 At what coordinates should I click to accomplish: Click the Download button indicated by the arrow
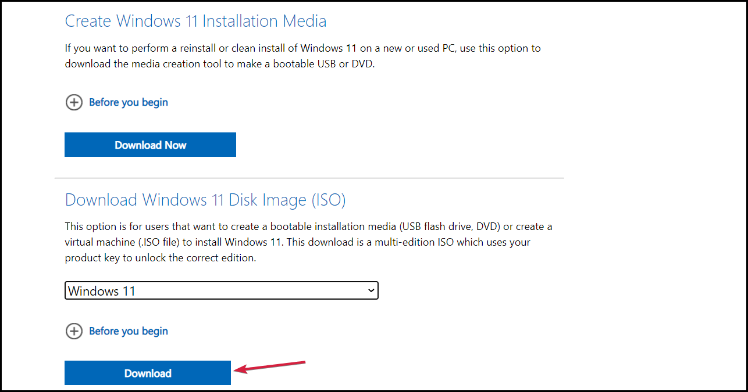point(147,373)
